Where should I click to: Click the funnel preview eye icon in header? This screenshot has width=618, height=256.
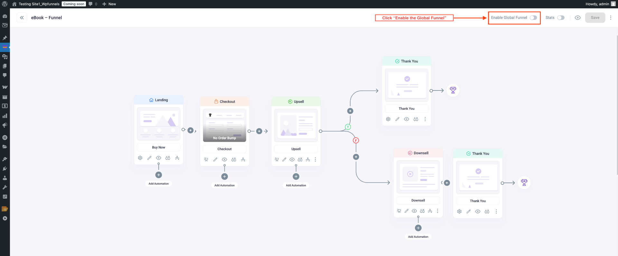click(578, 18)
